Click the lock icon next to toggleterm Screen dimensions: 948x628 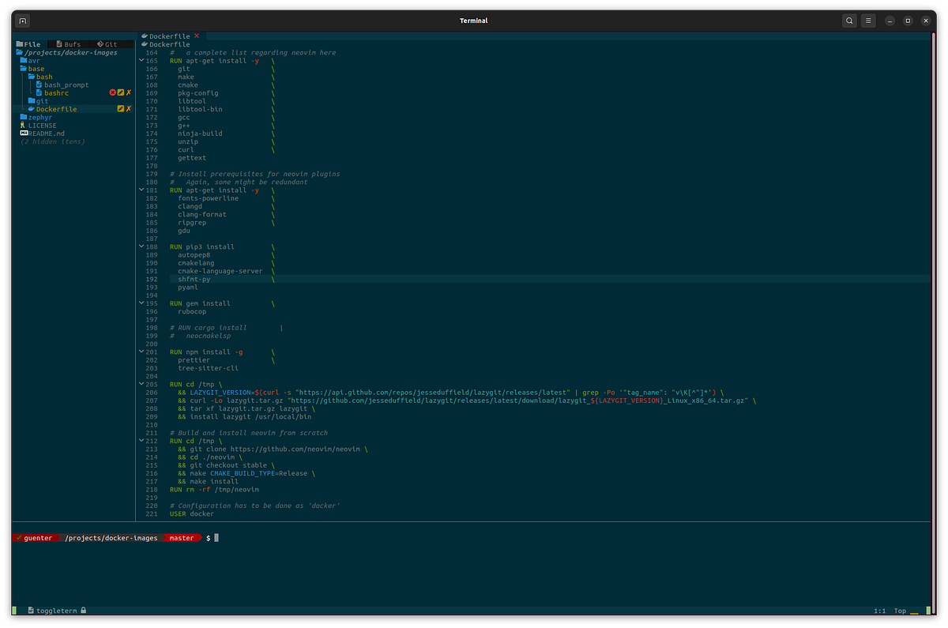pyautogui.click(x=81, y=610)
